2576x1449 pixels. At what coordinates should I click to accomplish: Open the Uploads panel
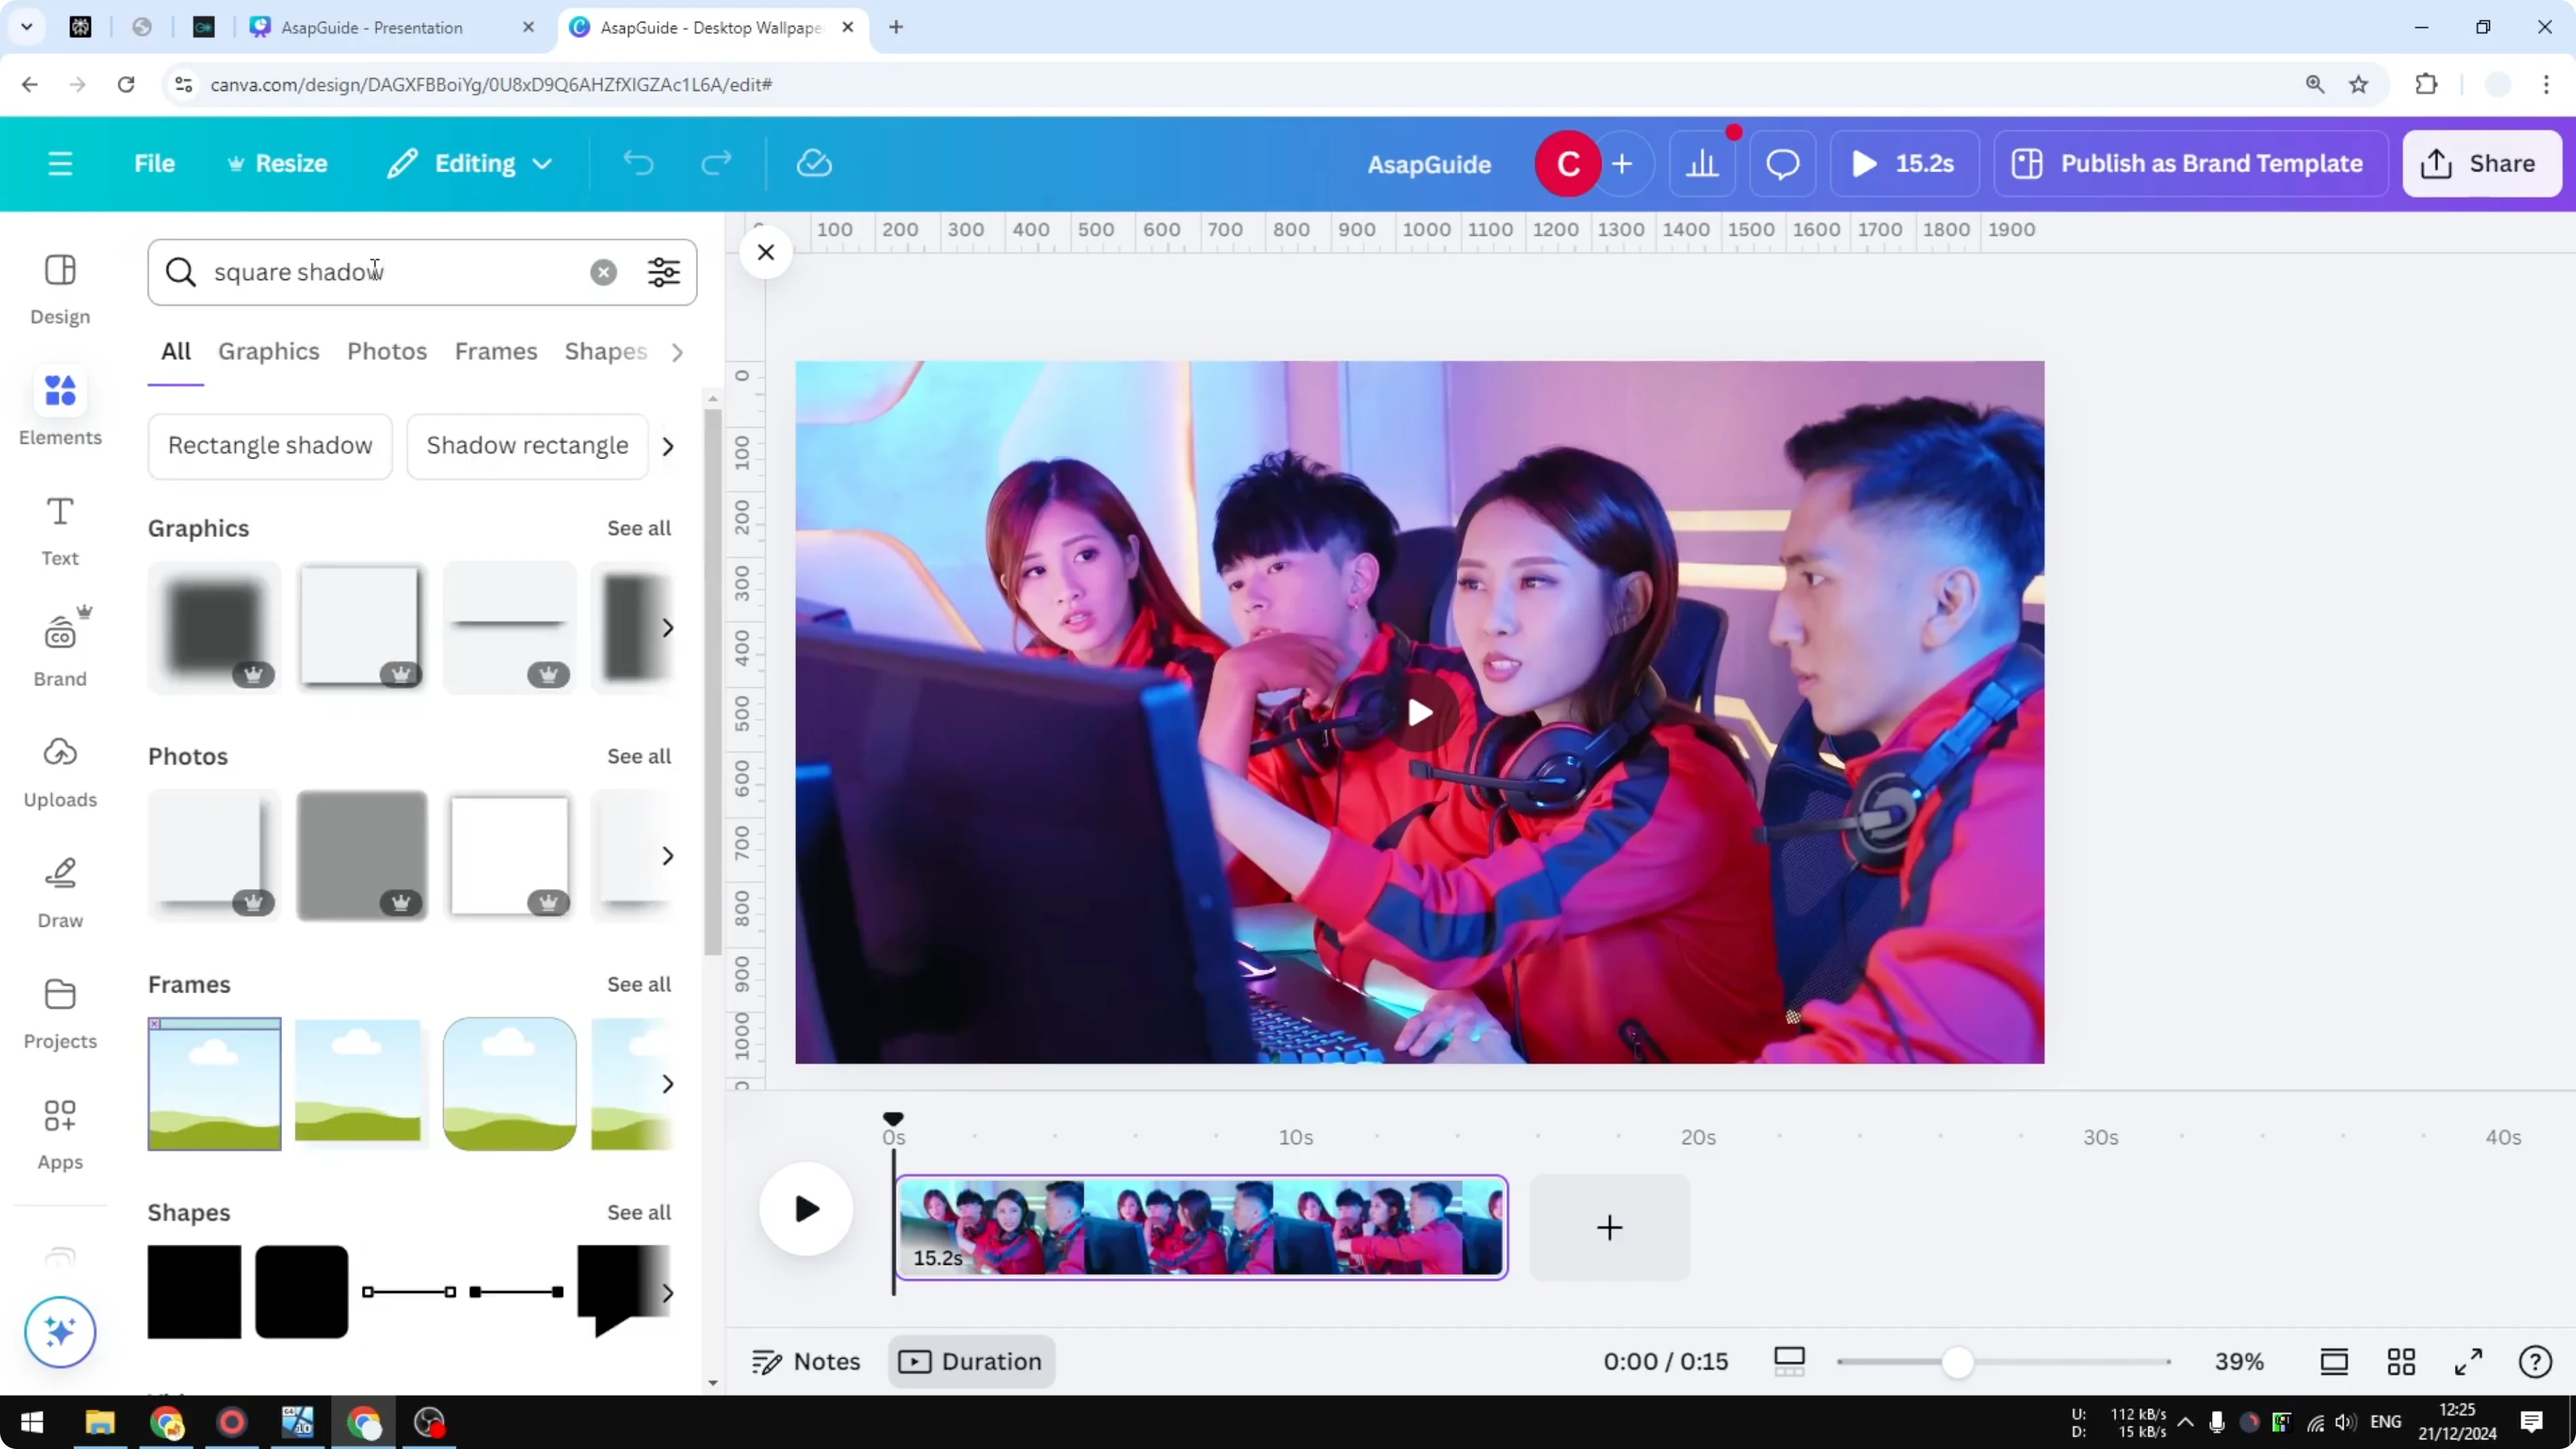point(59,770)
